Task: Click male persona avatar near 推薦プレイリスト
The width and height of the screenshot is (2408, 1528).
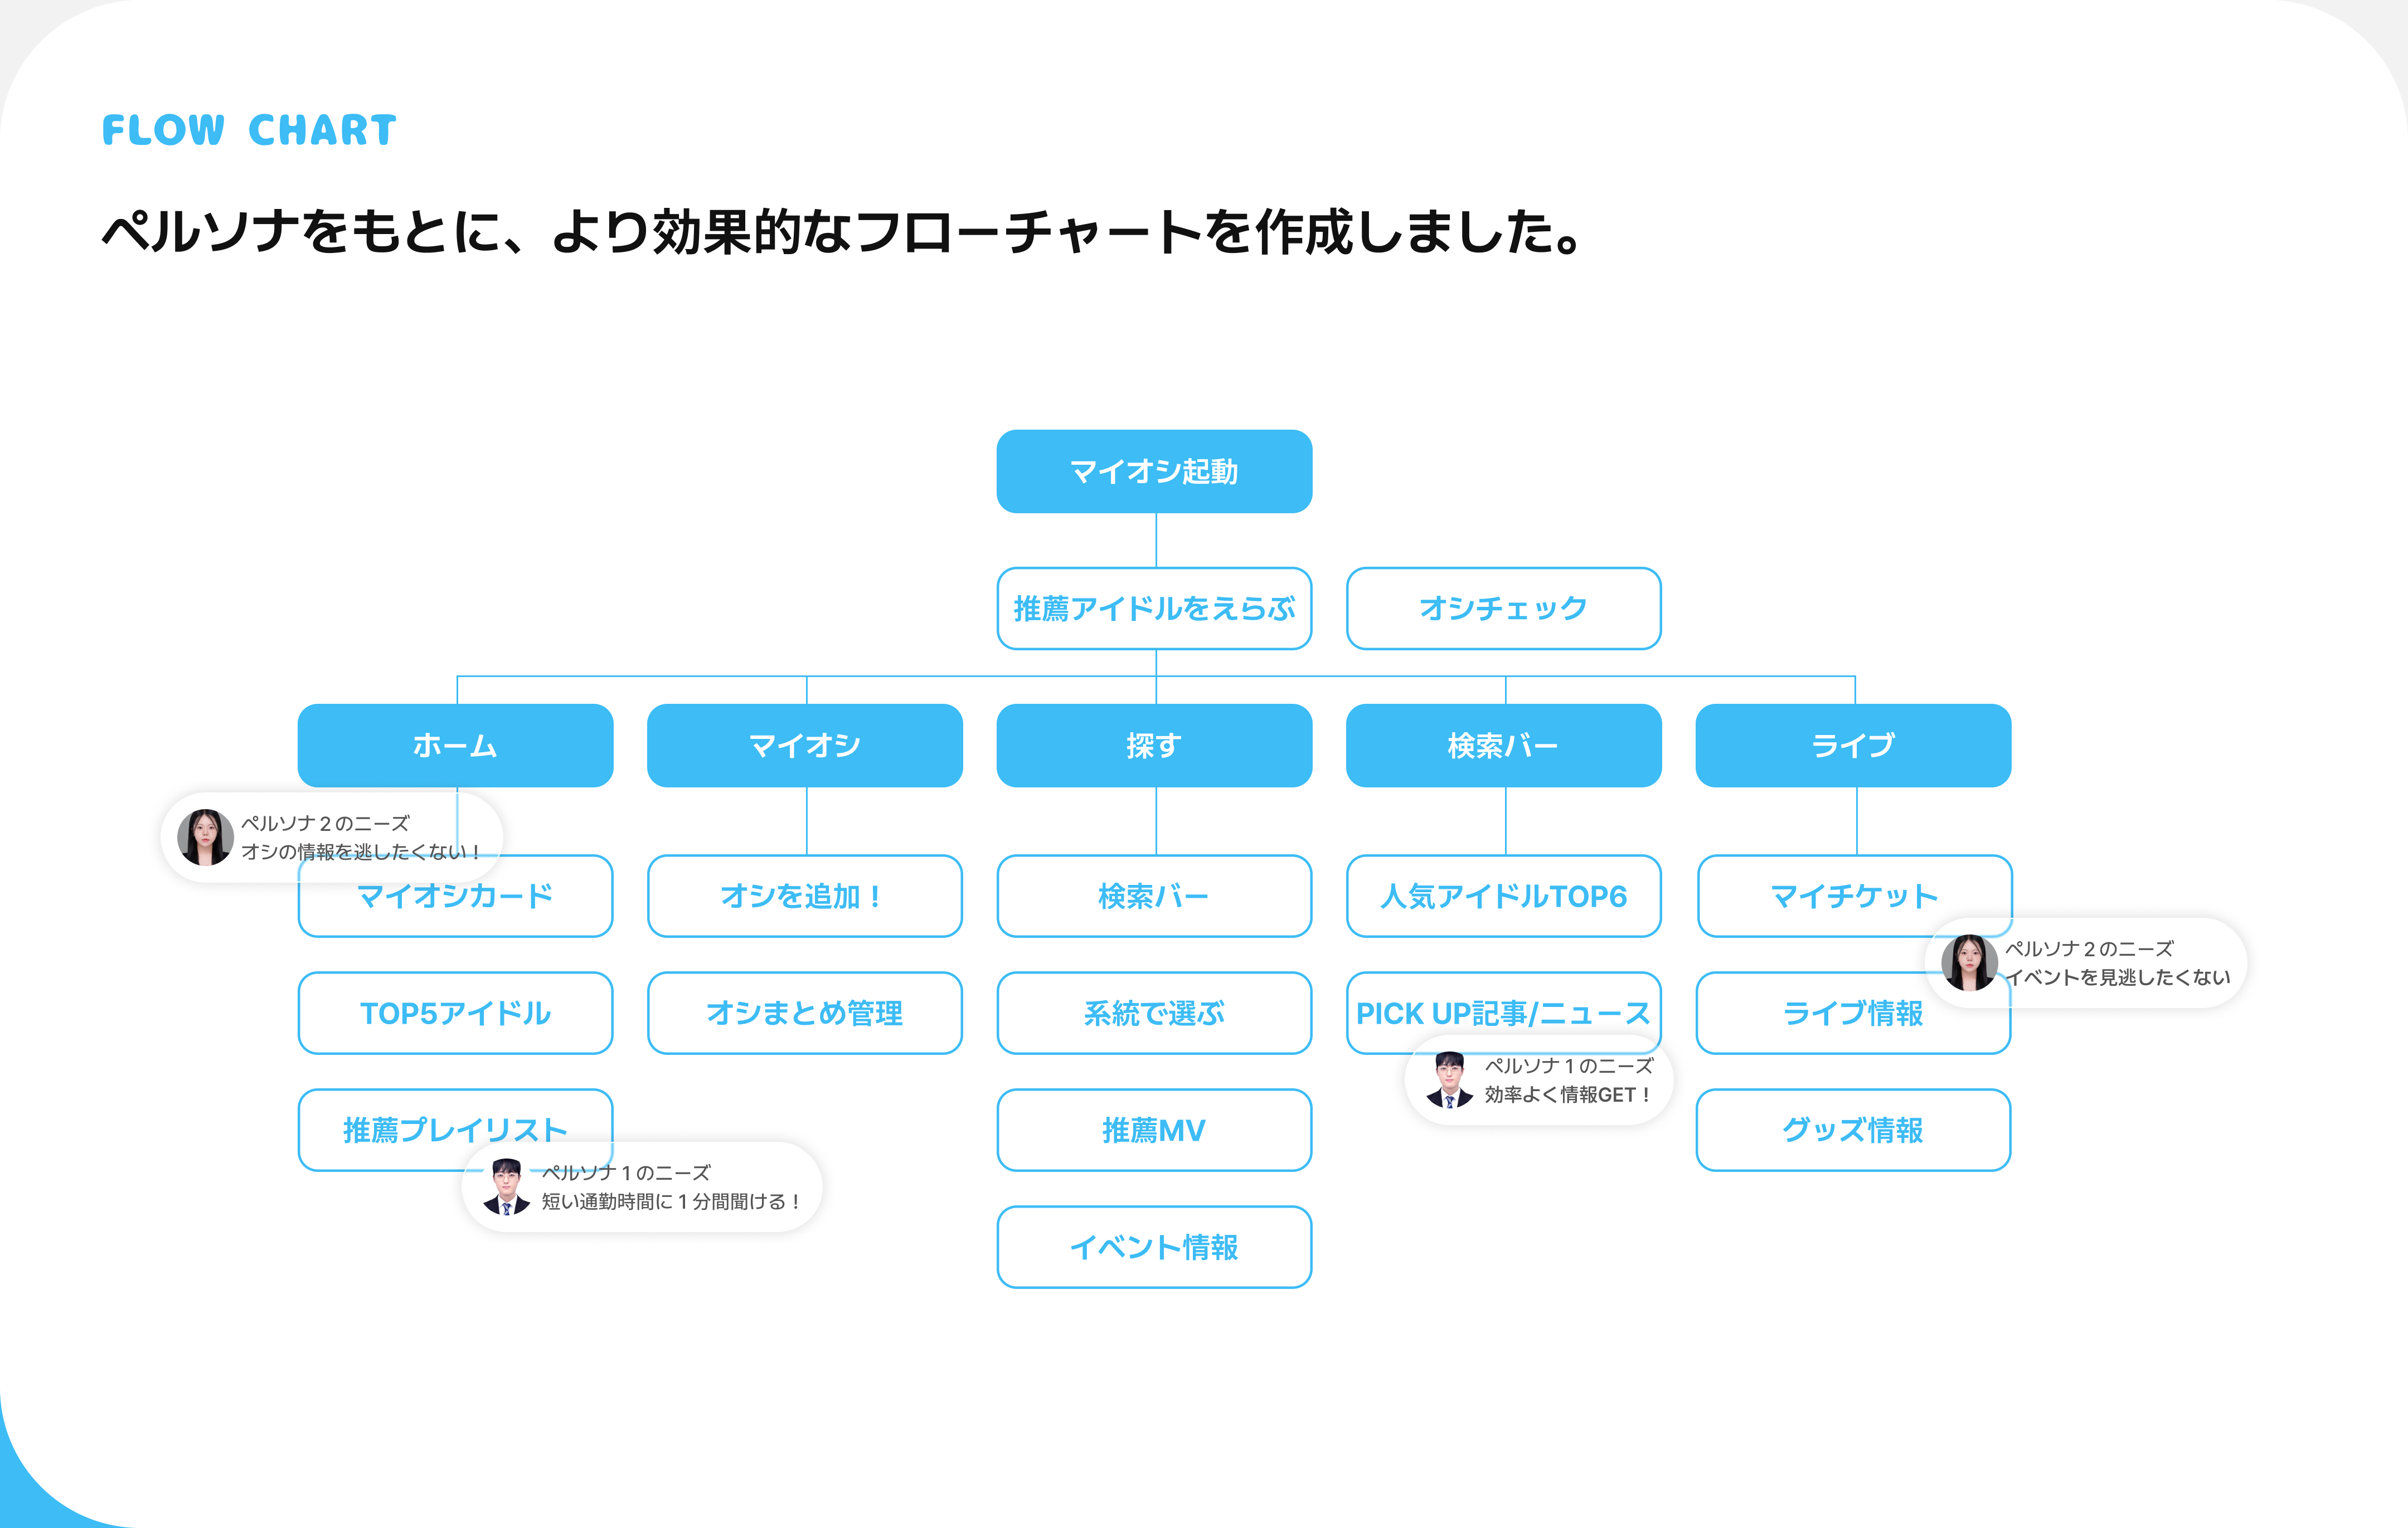Action: 507,1187
